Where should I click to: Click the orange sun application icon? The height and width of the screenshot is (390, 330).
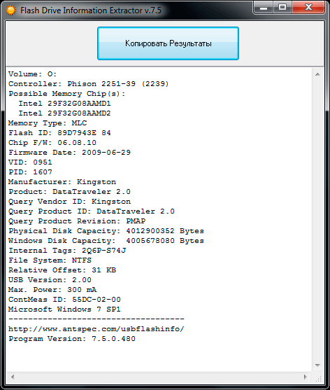tap(11, 11)
